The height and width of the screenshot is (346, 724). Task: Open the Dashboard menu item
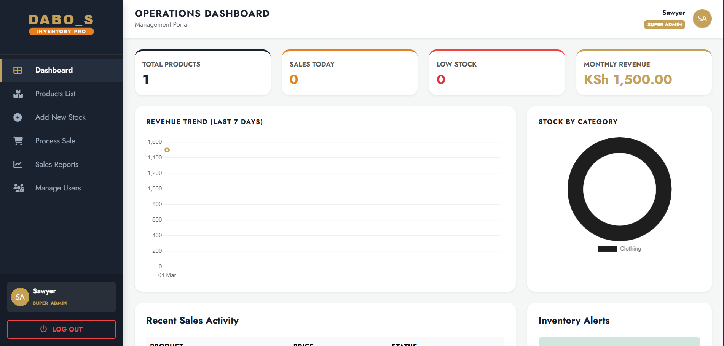pyautogui.click(x=62, y=70)
